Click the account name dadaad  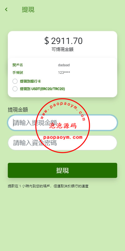coord(64,65)
